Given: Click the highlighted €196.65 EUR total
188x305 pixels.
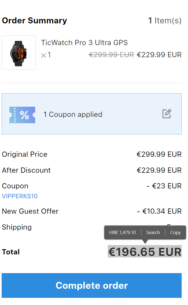Looking at the screenshot, I should 145,252.
